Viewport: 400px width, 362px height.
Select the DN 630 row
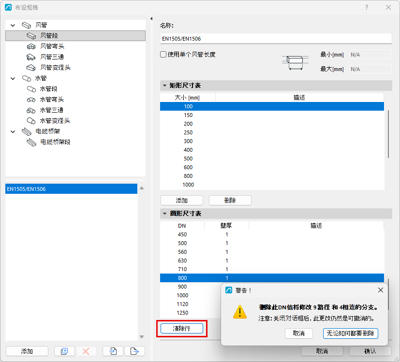[272, 261]
